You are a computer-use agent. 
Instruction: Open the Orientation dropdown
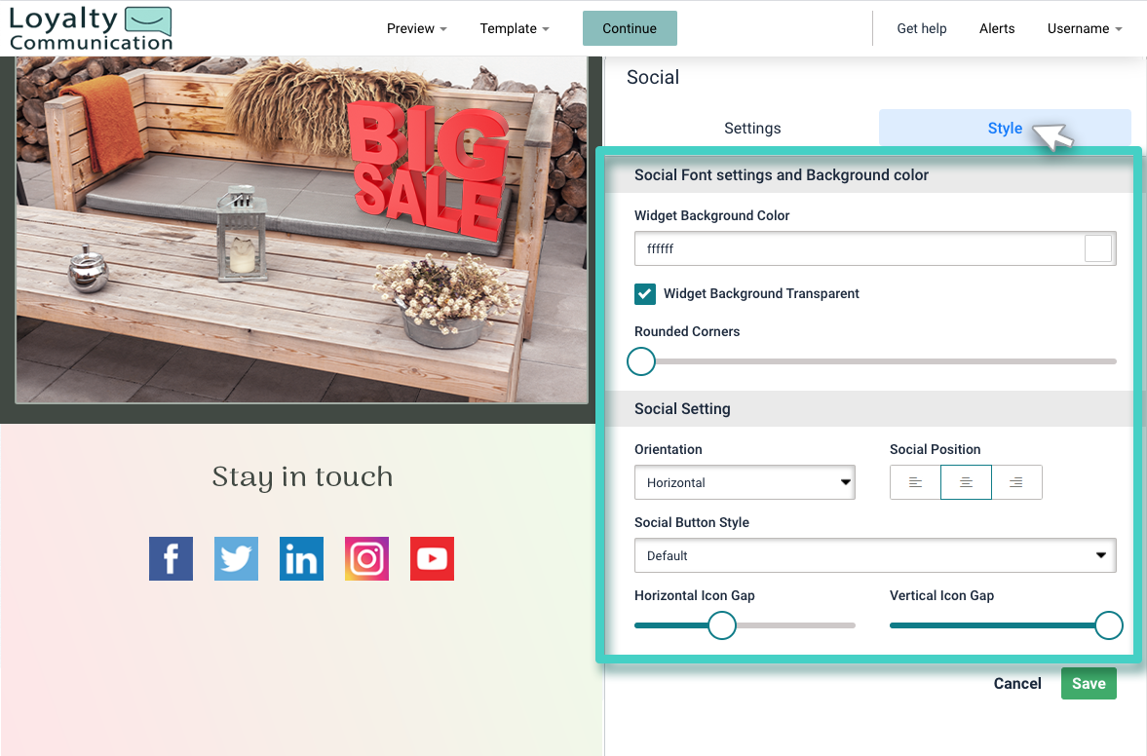tap(745, 481)
